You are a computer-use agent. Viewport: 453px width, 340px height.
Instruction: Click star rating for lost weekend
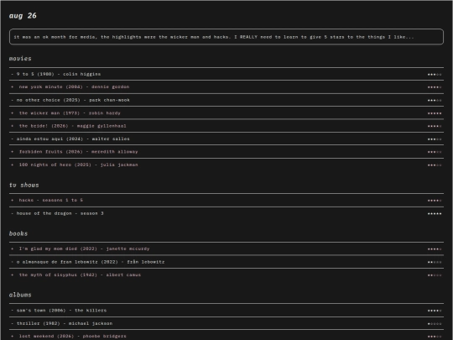pyautogui.click(x=435, y=337)
